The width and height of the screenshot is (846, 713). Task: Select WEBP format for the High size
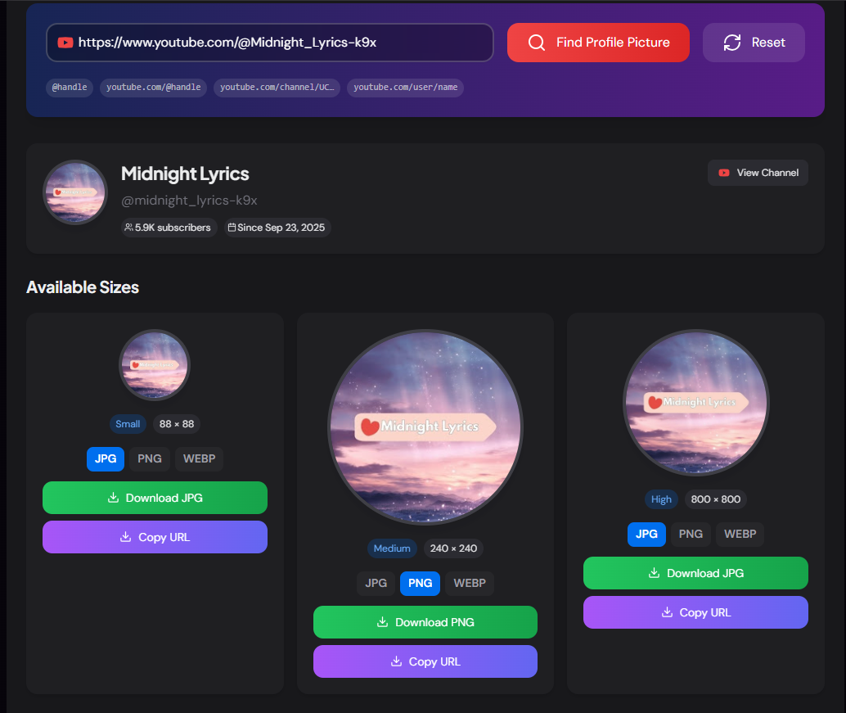tap(740, 535)
